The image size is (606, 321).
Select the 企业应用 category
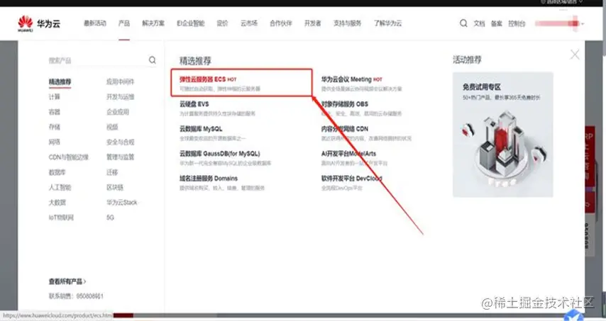point(118,112)
